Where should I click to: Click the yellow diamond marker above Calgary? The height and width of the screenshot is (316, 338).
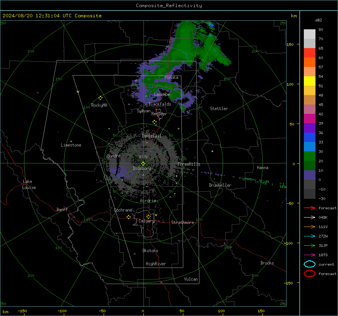[148, 216]
